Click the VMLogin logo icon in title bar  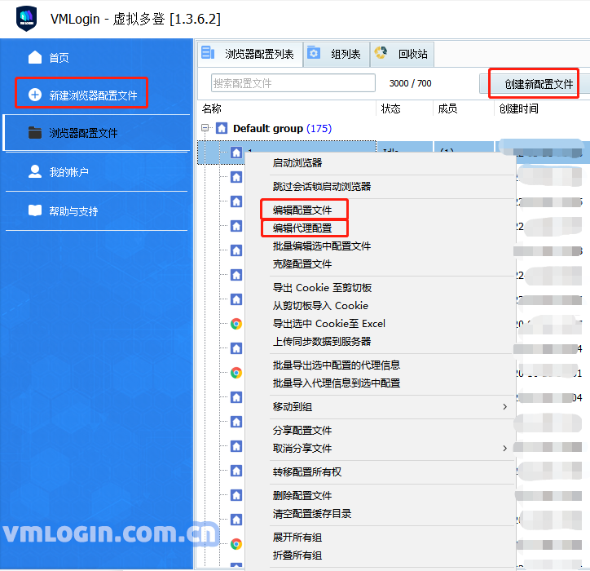[27, 20]
